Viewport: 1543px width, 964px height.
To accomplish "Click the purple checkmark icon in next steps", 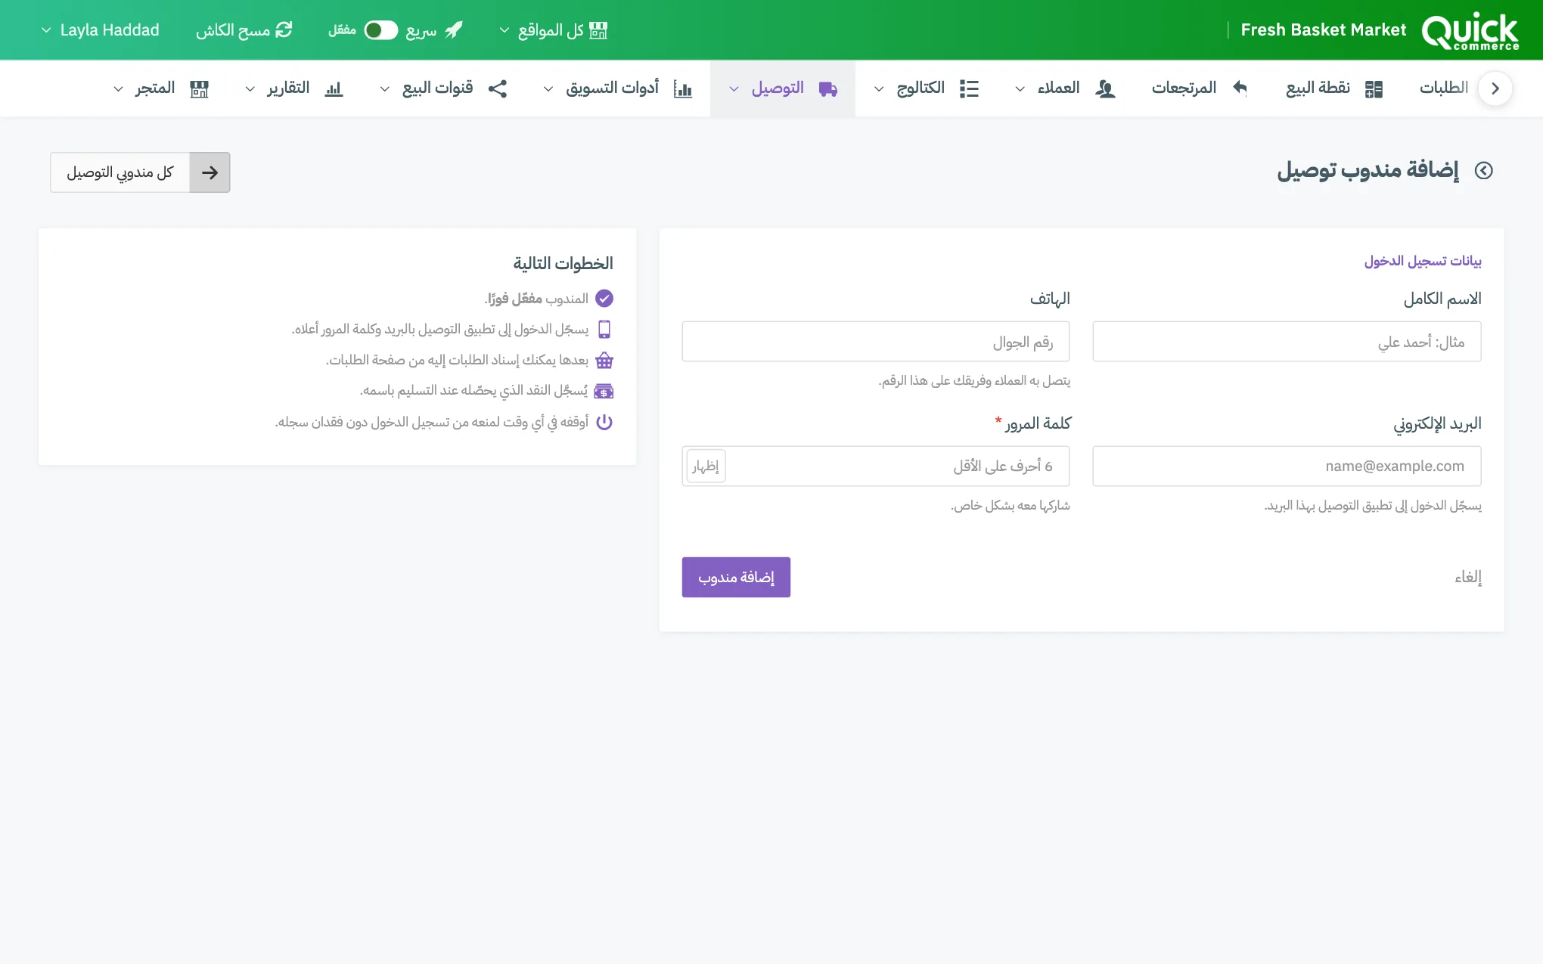I will (604, 299).
